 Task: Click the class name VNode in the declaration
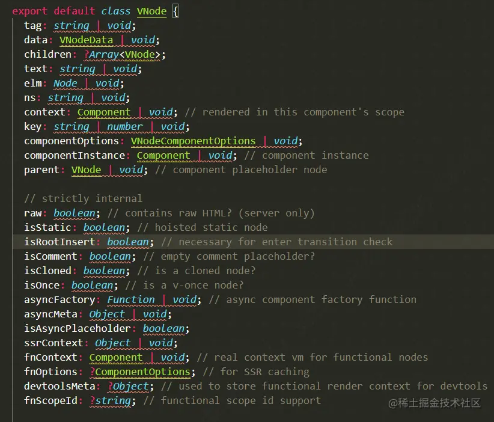point(151,11)
